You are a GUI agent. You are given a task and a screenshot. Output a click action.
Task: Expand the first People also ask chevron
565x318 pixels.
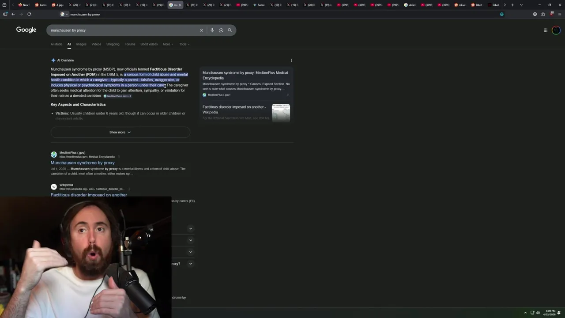191,228
